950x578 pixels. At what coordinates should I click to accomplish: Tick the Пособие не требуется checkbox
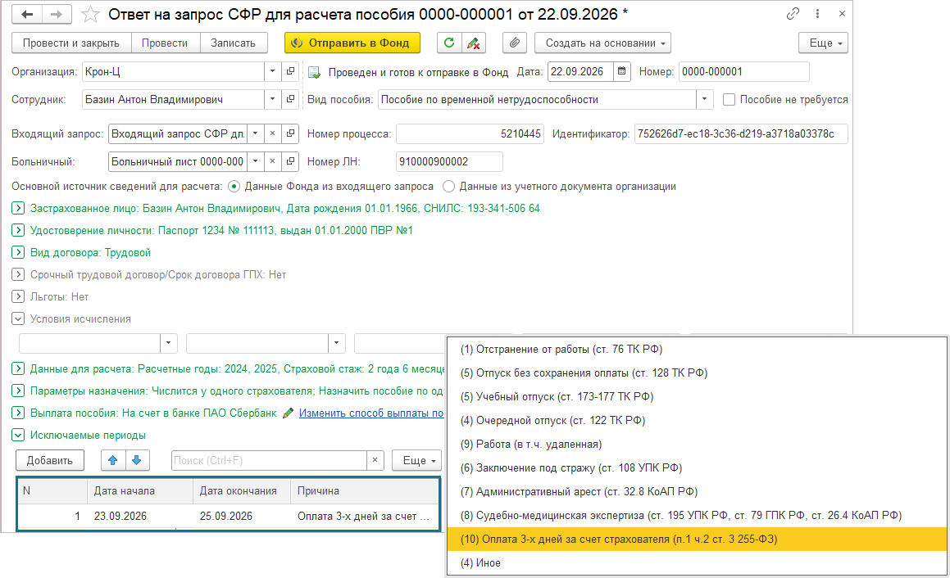pos(729,99)
